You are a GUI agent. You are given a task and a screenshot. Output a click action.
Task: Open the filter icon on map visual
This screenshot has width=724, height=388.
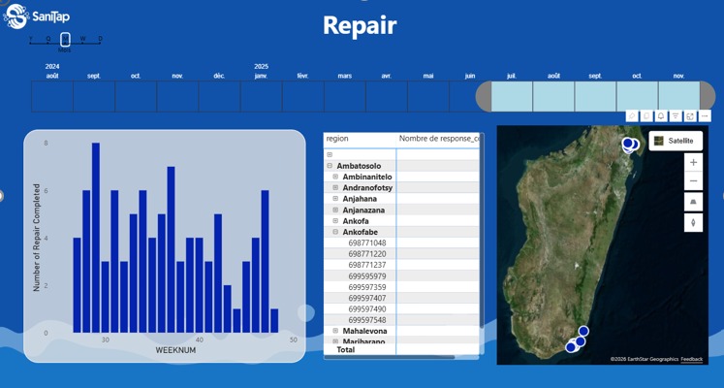(676, 115)
